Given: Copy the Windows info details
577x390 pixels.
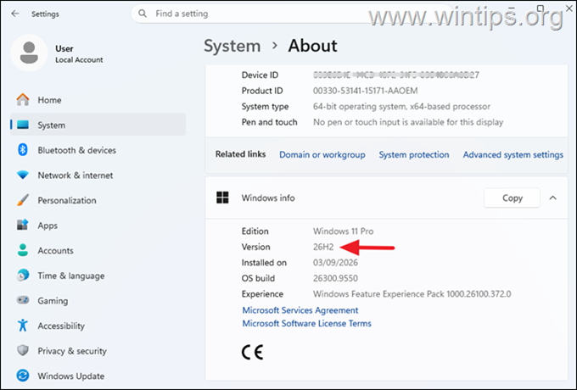Looking at the screenshot, I should point(513,198).
